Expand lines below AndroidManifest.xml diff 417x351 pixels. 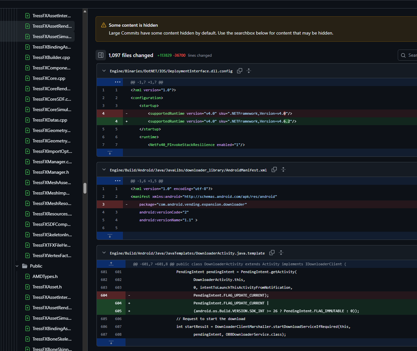pos(110,235)
